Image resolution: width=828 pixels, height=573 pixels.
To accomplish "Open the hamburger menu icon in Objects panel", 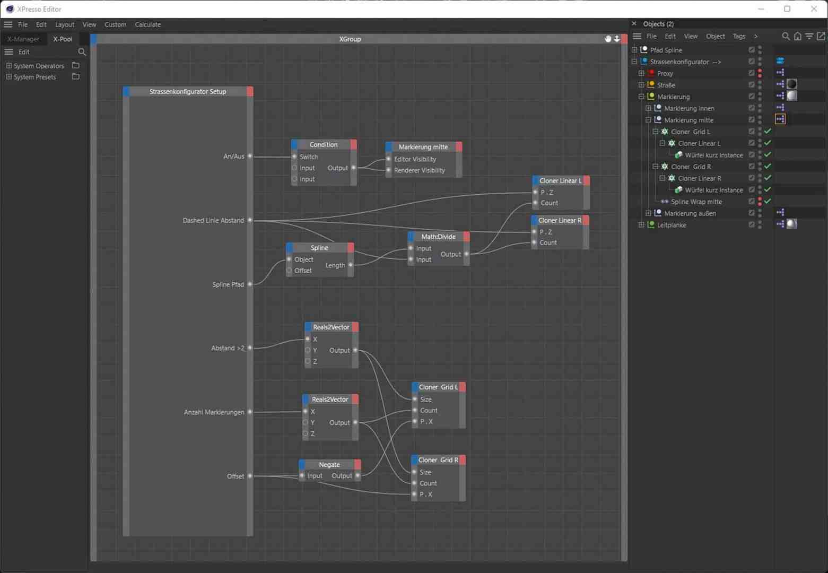I will pyautogui.click(x=636, y=36).
